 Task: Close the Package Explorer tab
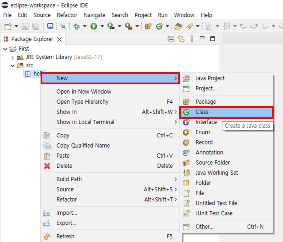pos(59,39)
